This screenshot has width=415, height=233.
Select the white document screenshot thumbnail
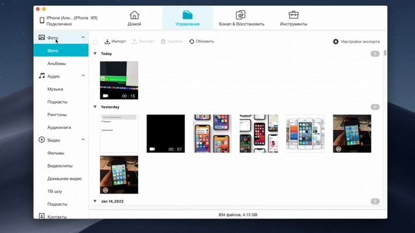(119, 133)
